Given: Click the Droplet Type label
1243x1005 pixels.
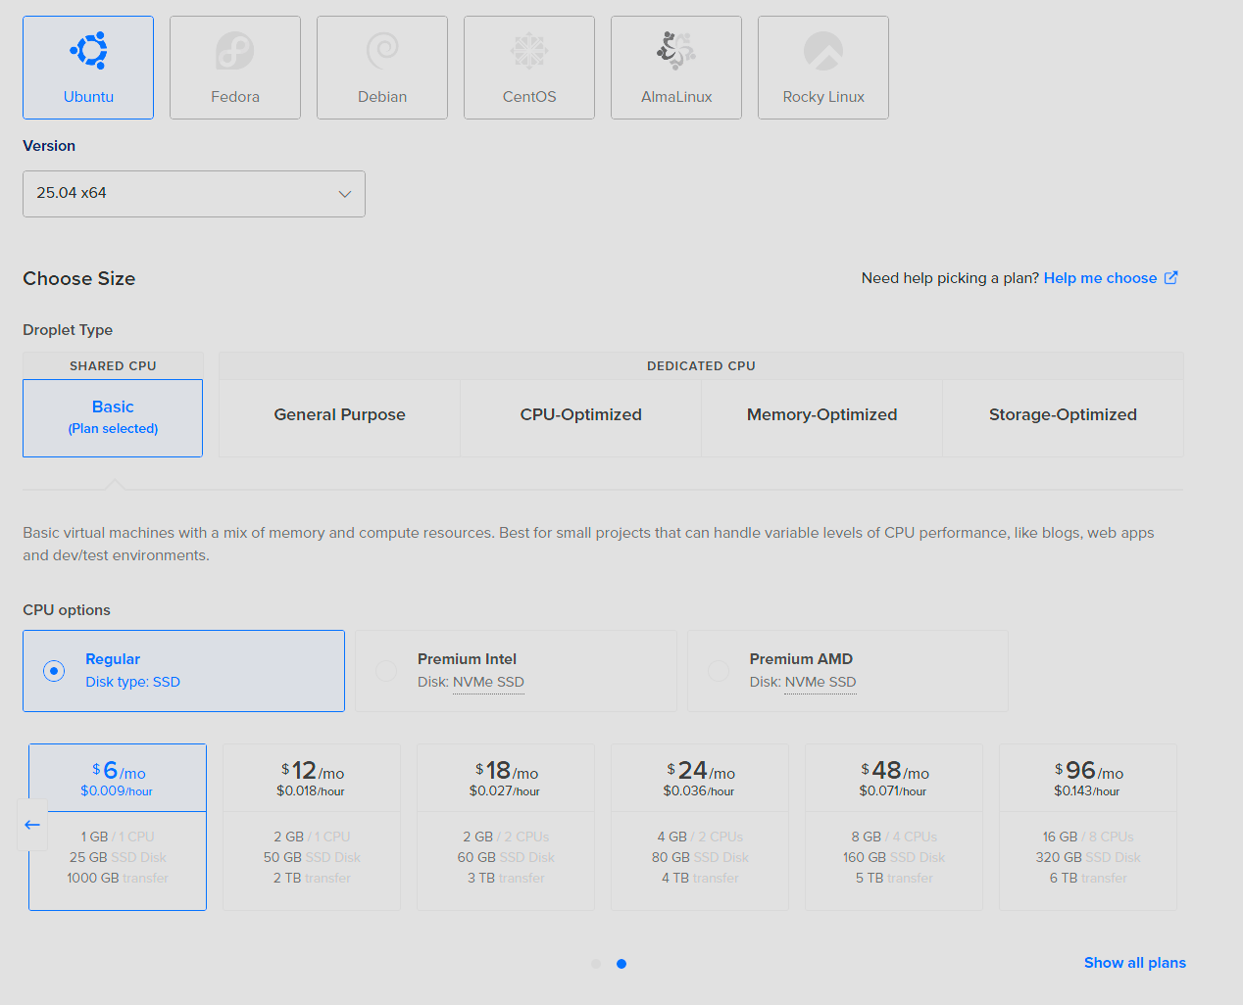Looking at the screenshot, I should pyautogui.click(x=68, y=330).
